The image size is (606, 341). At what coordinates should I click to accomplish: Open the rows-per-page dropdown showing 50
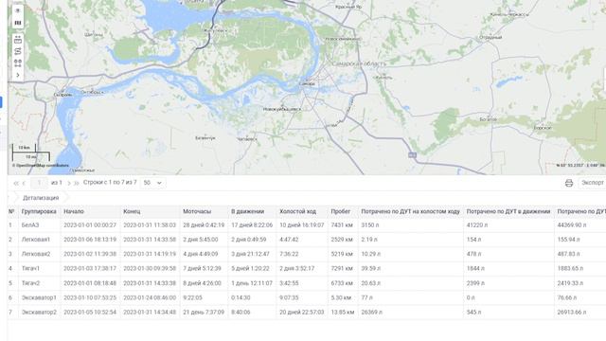pos(153,183)
